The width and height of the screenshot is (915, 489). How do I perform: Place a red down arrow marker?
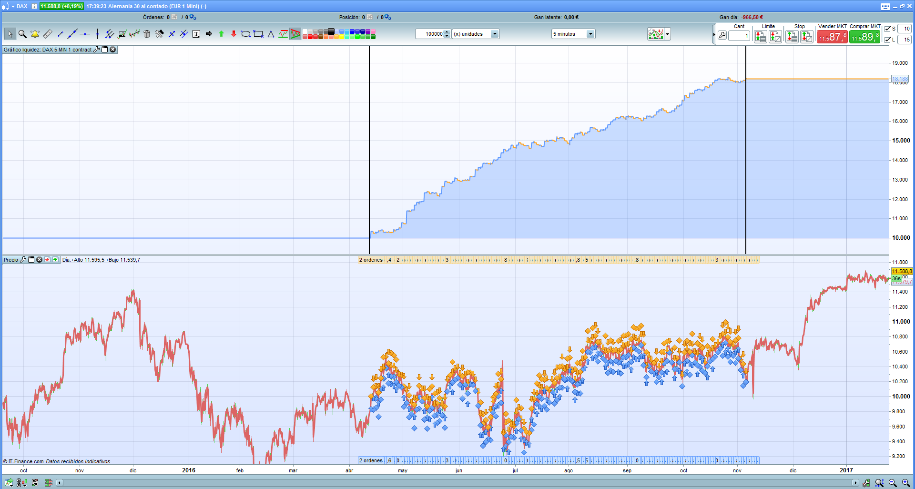pyautogui.click(x=234, y=34)
